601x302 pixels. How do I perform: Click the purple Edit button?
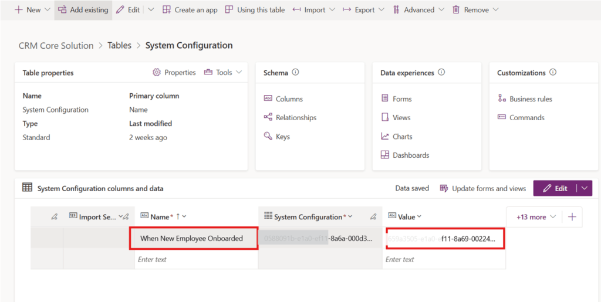coord(555,188)
